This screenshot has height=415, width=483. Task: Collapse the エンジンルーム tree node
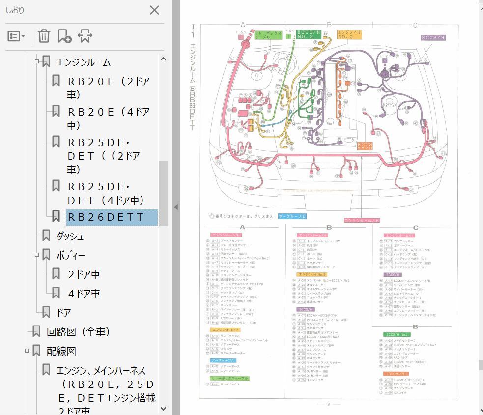coord(37,61)
